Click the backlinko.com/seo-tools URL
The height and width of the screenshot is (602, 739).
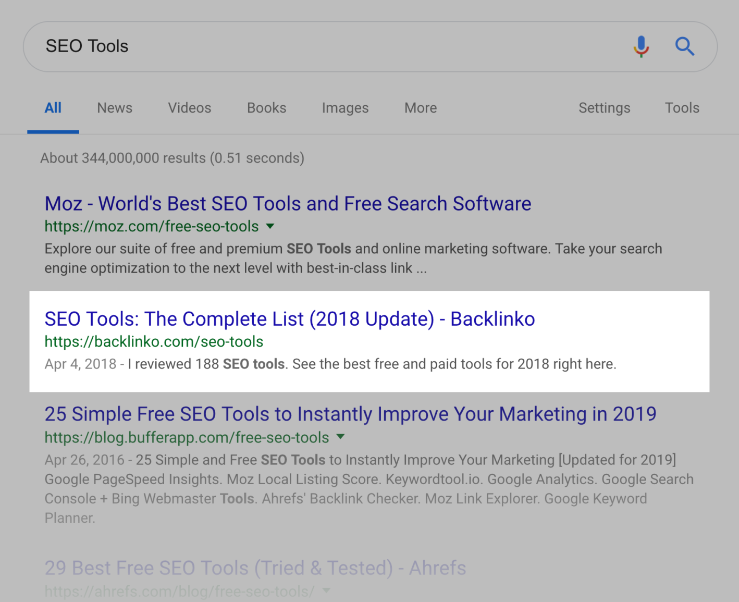pos(154,342)
